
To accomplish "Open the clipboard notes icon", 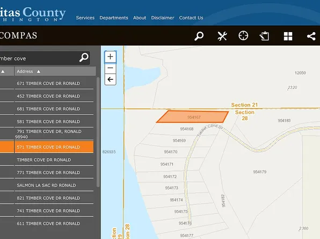I will click(x=264, y=36).
